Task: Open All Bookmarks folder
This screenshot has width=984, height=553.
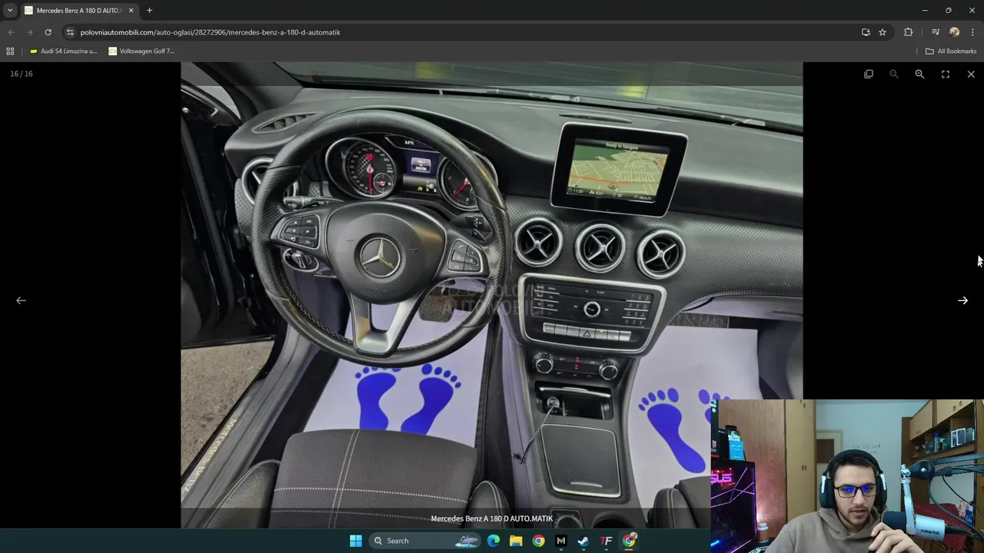Action: pos(951,51)
